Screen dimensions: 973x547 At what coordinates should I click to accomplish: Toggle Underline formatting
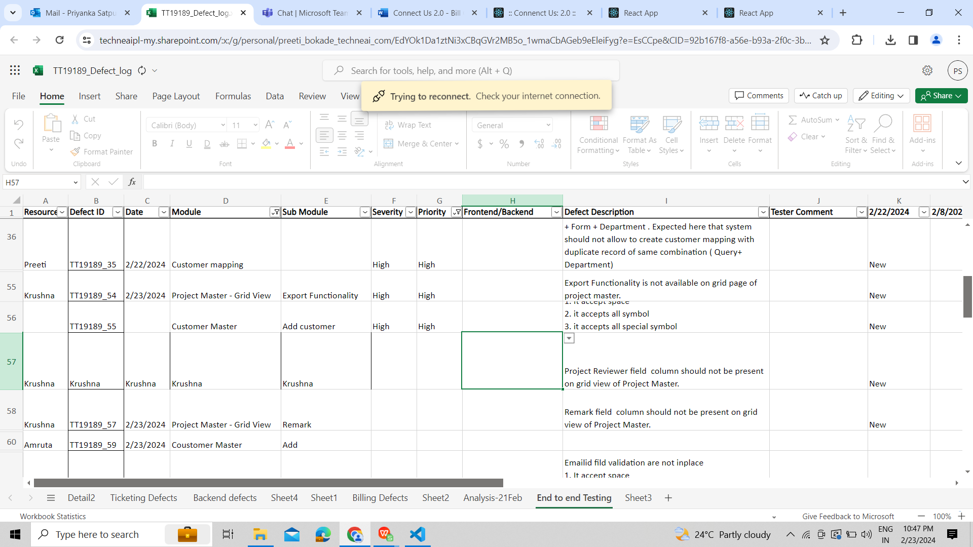189,144
